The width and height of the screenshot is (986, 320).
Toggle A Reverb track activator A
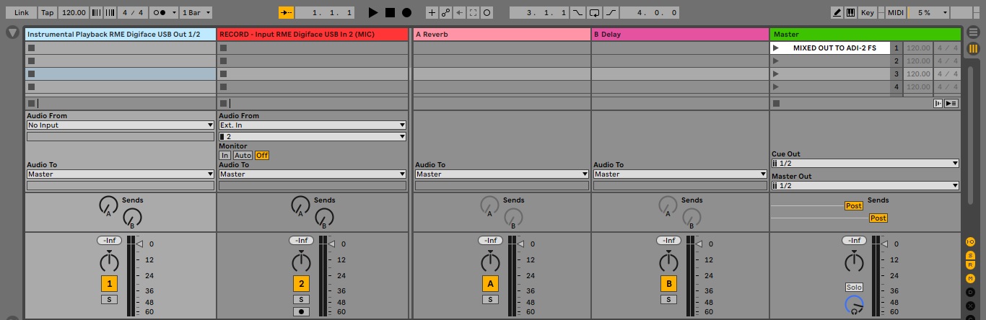(490, 283)
